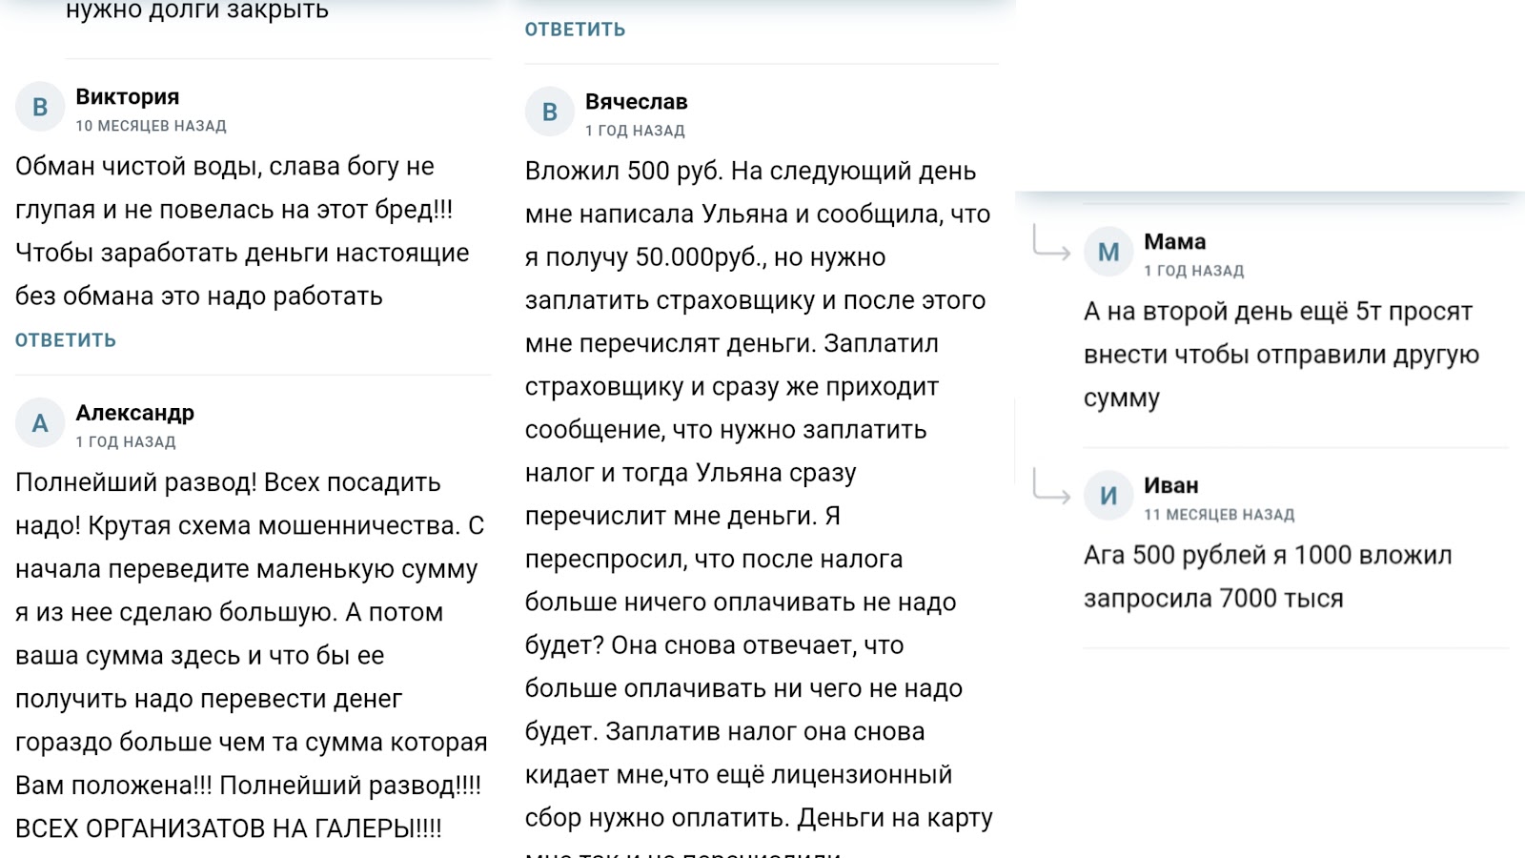Click the '10 МЕСЯЦЕВ НАЗАД' timestamp under Виктория
This screenshot has width=1525, height=858.
tap(152, 124)
